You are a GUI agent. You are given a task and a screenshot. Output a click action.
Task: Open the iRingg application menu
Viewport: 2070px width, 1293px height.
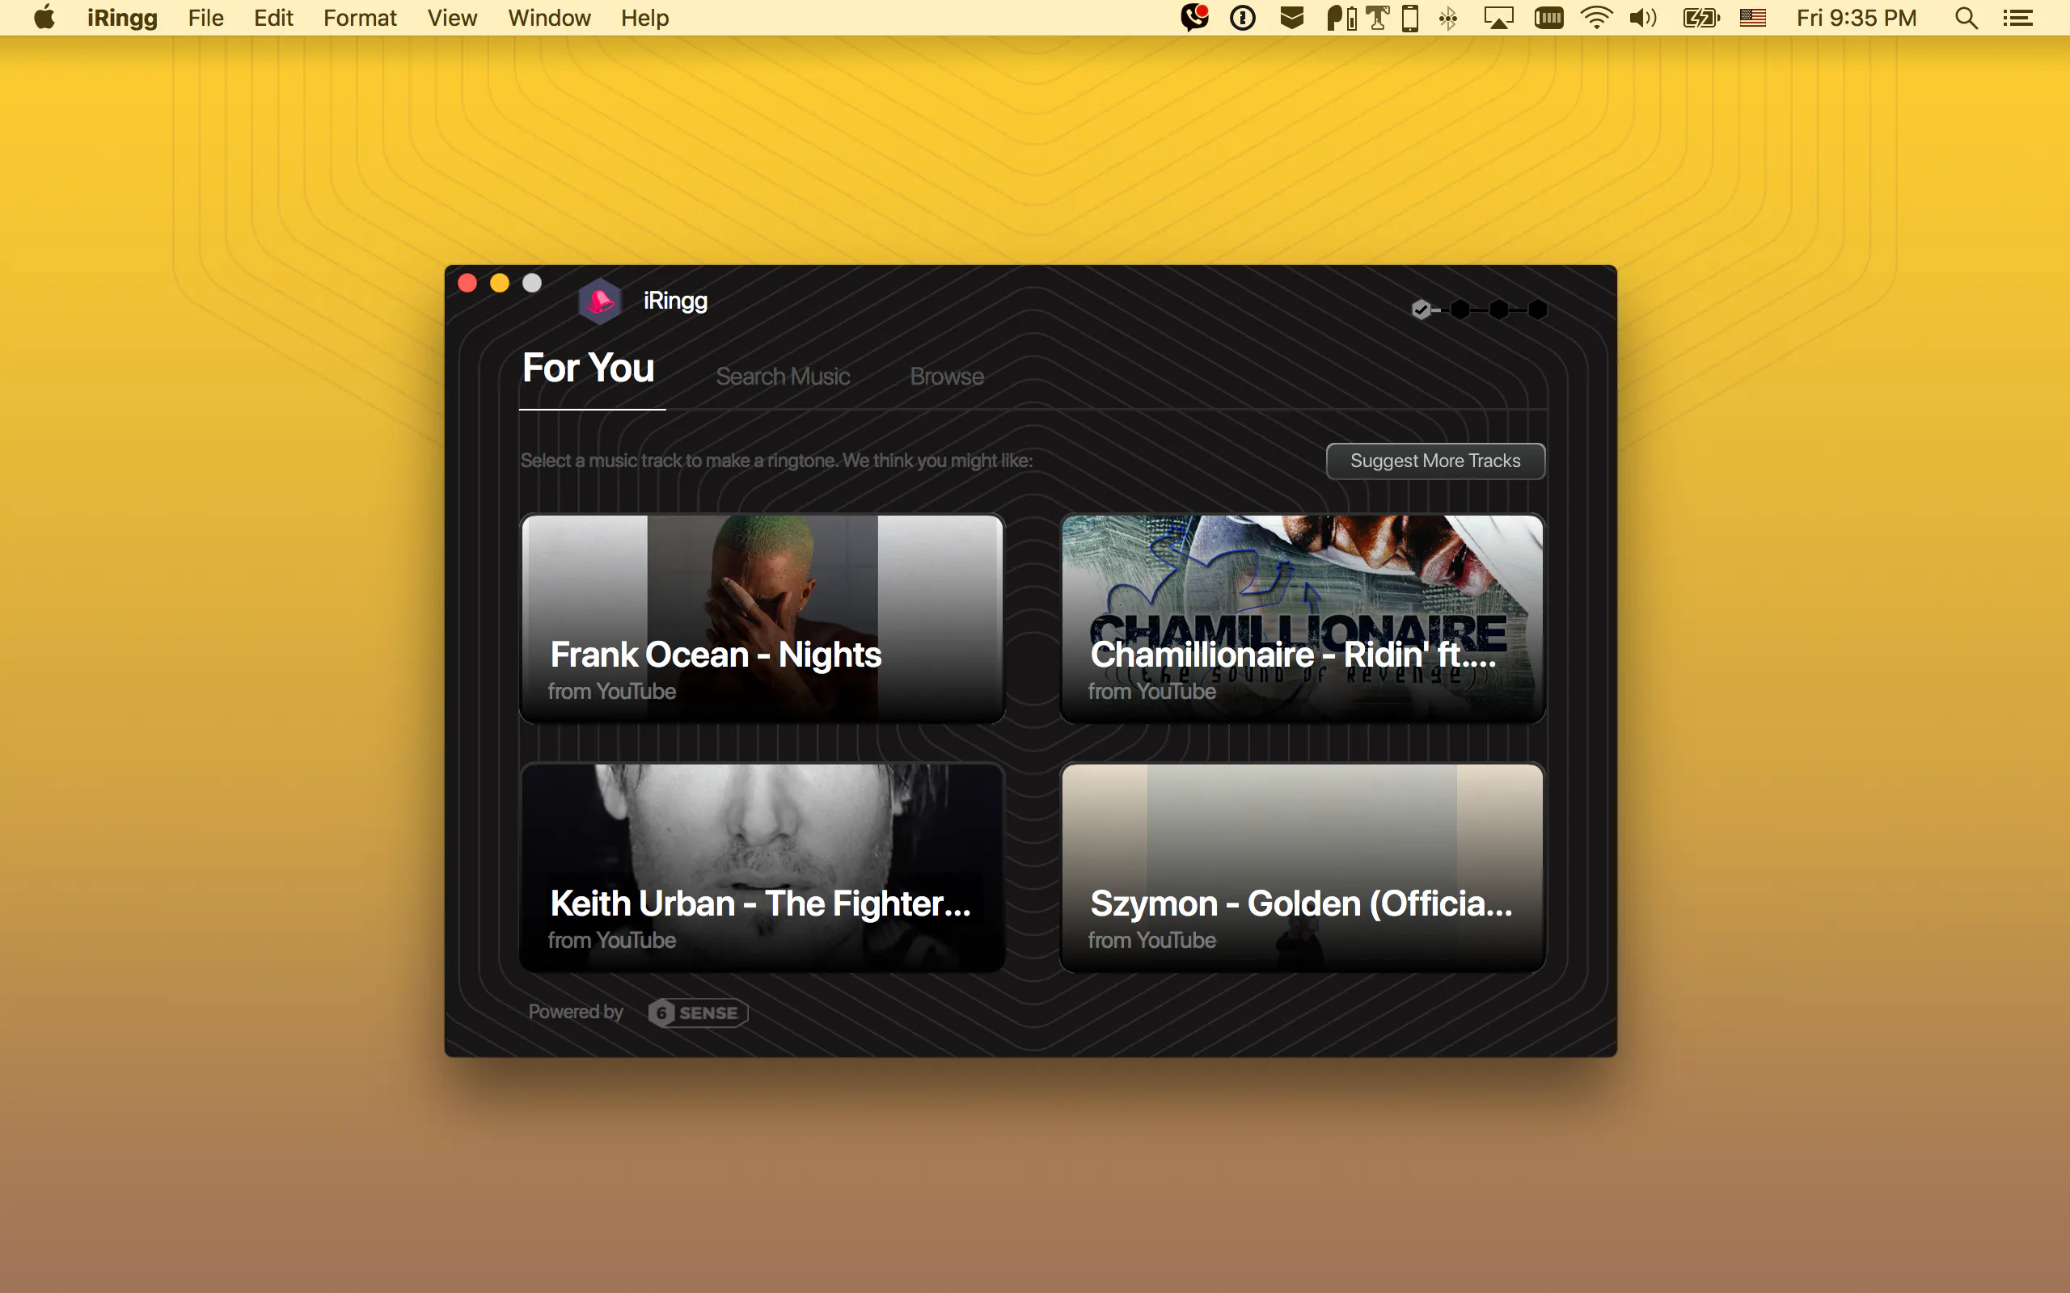[122, 18]
